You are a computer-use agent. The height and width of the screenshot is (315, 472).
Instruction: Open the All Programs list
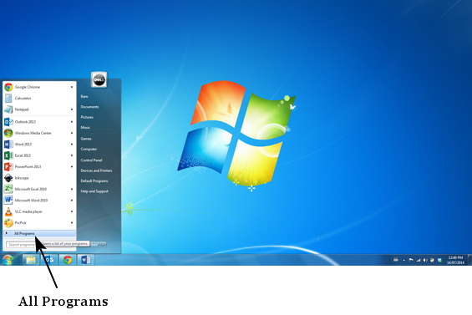pyautogui.click(x=39, y=233)
